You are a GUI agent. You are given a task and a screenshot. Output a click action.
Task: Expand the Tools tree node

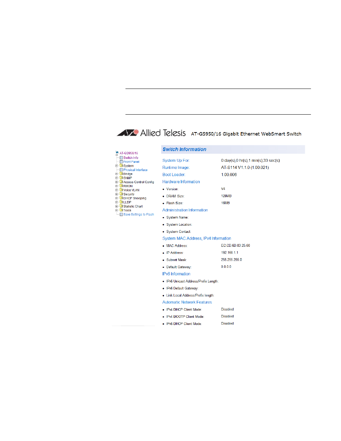coord(117,210)
